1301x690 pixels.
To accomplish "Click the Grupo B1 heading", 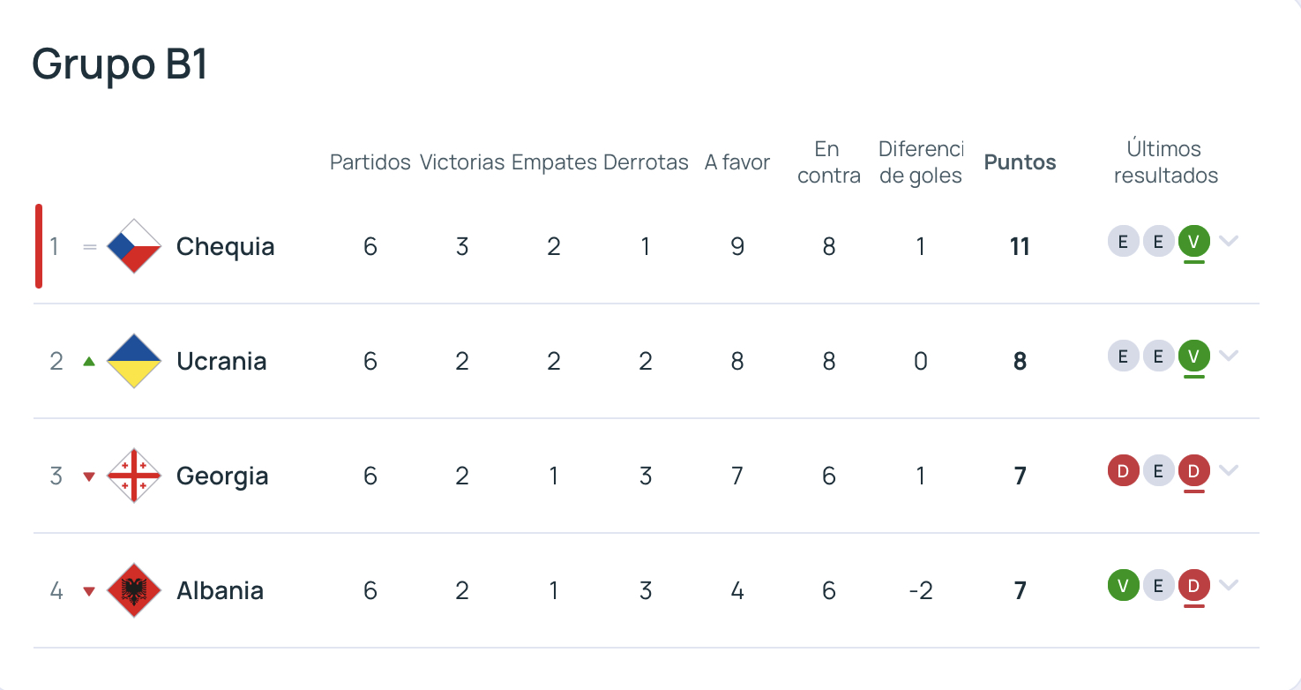I will (x=118, y=64).
